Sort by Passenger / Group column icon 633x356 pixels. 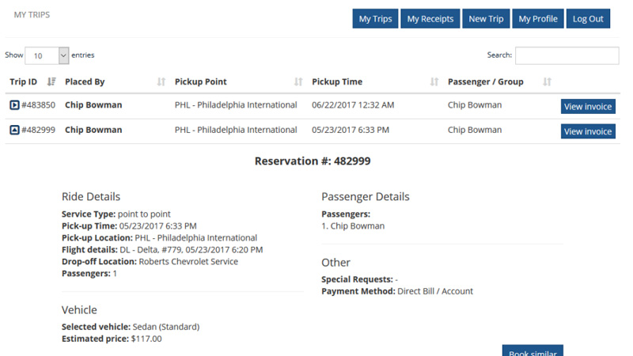[547, 81]
